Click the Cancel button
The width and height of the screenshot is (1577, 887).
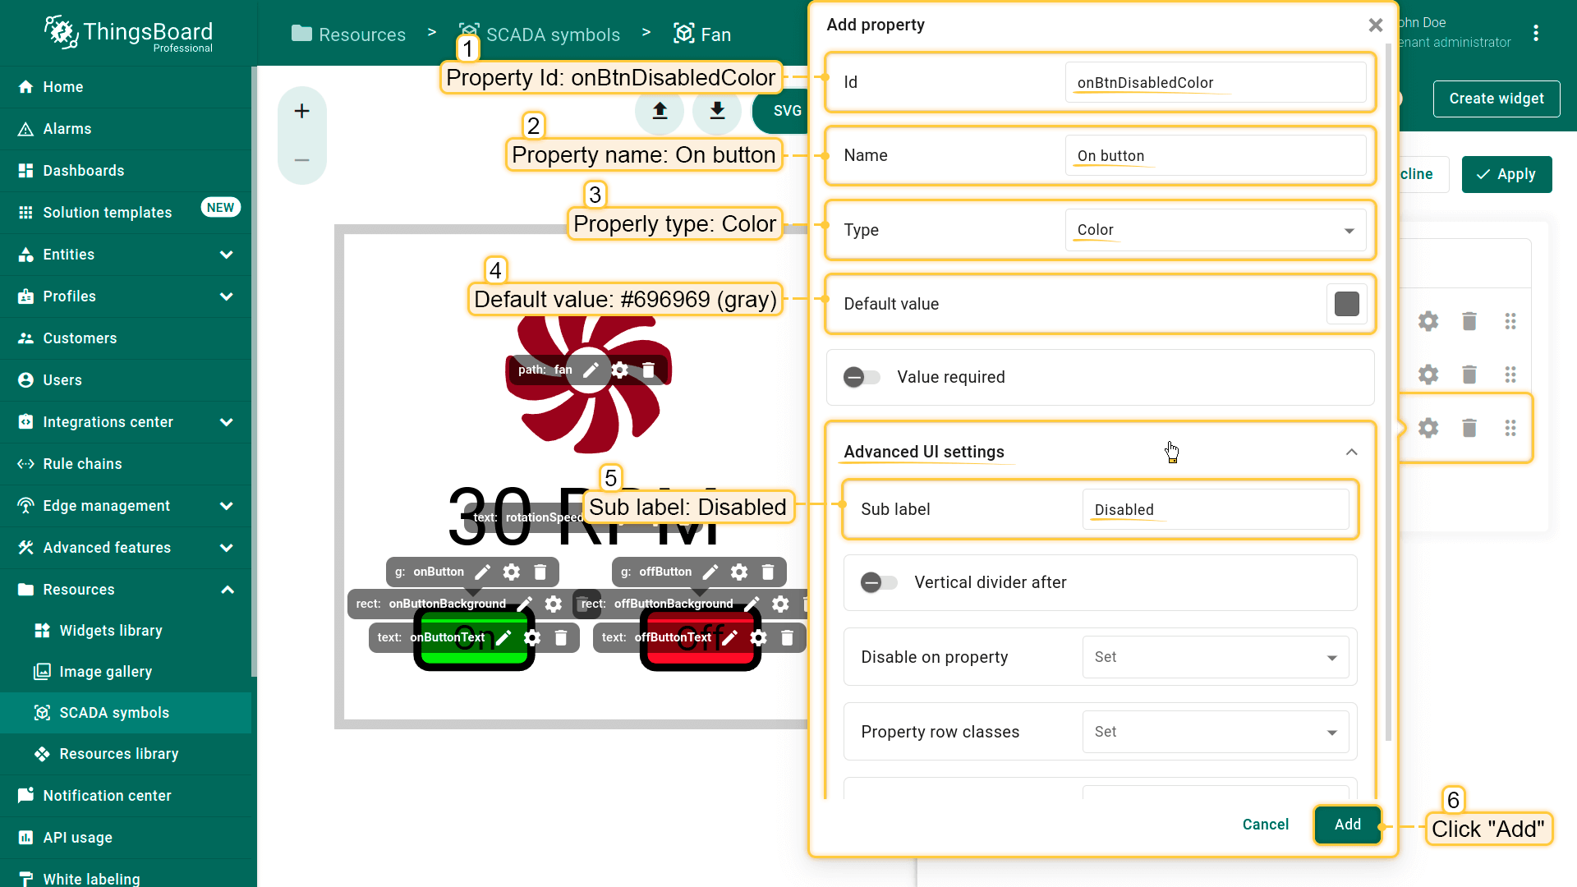pos(1265,824)
